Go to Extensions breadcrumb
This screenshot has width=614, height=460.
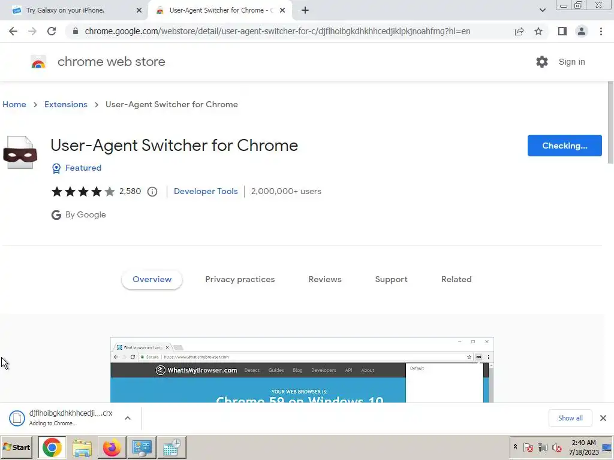[x=66, y=104]
